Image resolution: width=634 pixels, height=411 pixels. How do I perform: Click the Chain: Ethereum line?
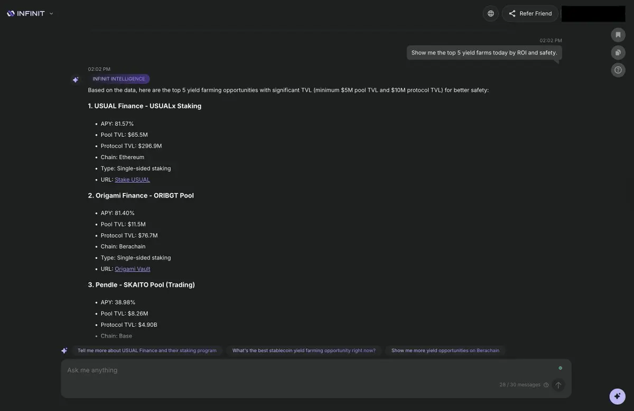(x=123, y=157)
